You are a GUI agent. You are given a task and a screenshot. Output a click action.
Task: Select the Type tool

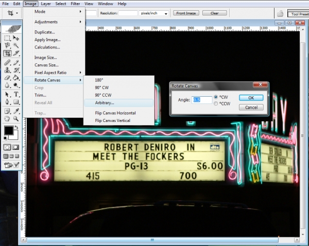(x=16, y=94)
